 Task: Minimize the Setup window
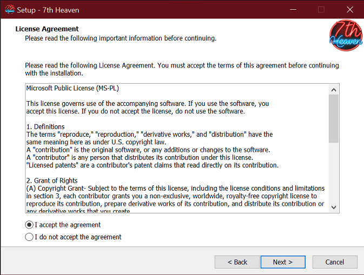click(293, 10)
